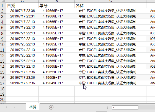Screen dimensions: 155x112
Task: Add a new sheet with plus icon
Action: 51,107
